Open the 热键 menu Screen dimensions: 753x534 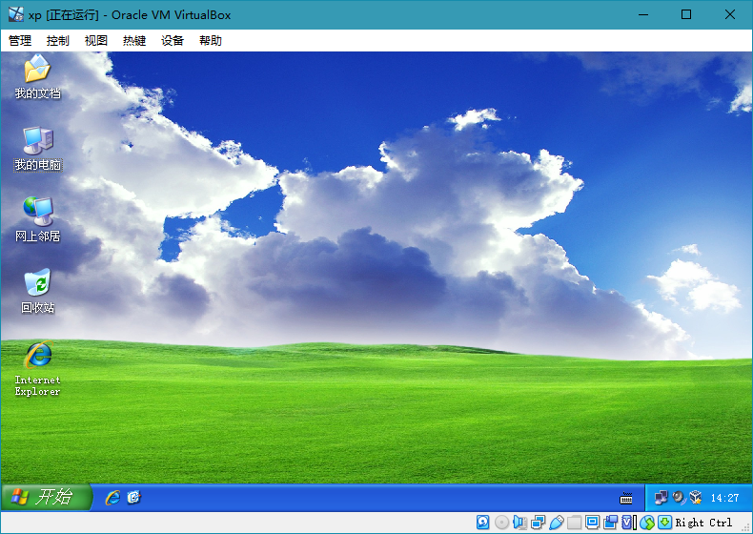(134, 41)
